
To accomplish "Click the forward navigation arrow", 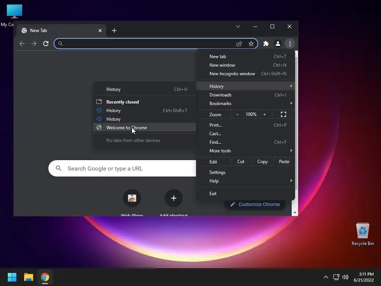I will [34, 44].
